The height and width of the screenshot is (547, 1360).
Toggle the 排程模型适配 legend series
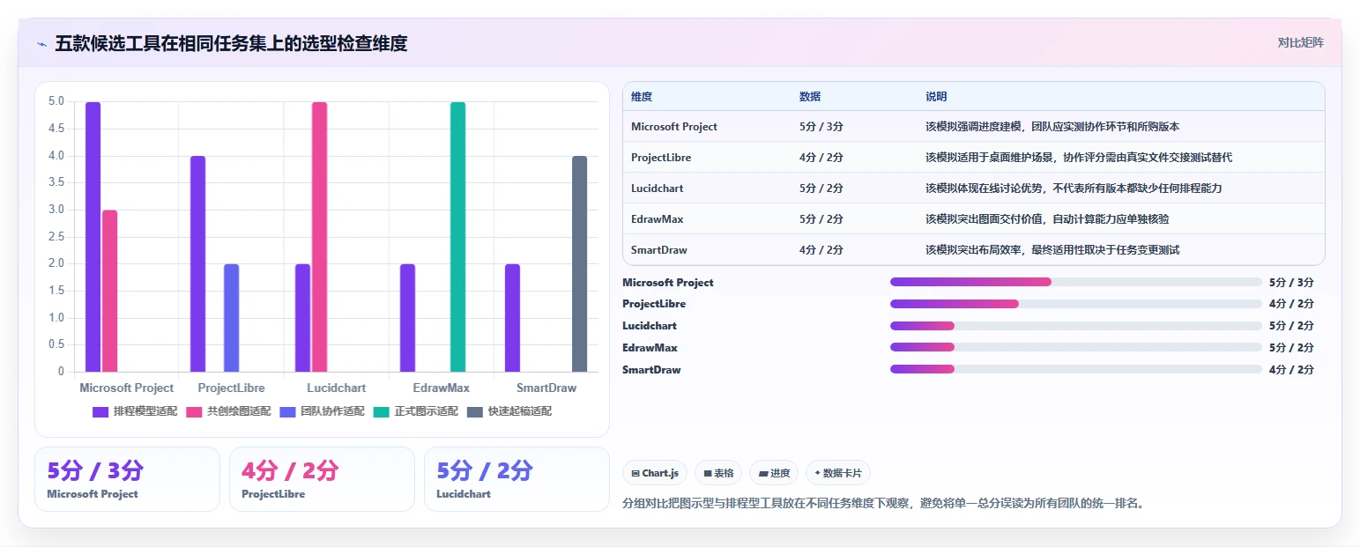135,411
